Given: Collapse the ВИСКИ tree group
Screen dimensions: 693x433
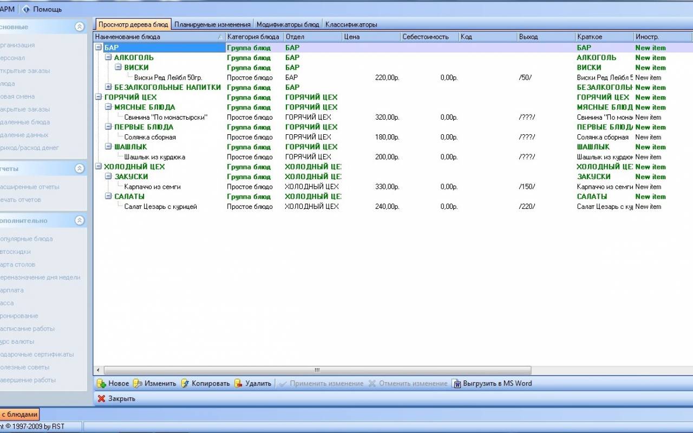Looking at the screenshot, I should 119,68.
